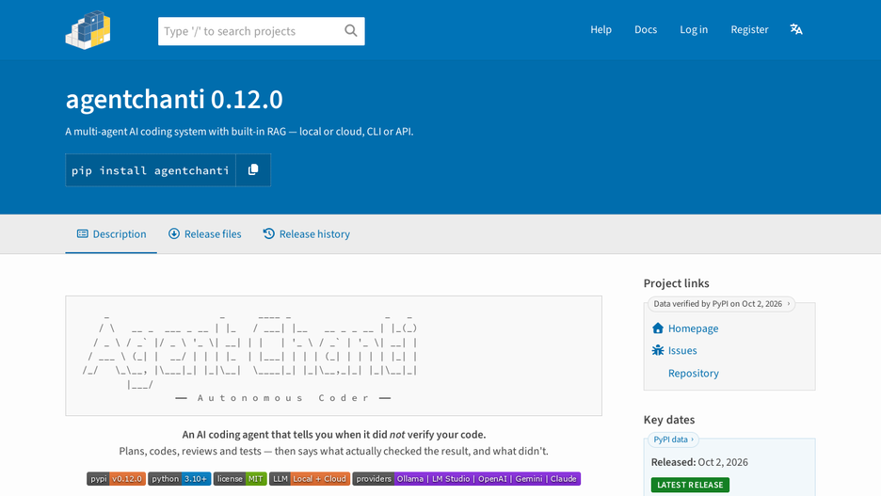
Task: Click the Homepage house icon
Action: (658, 328)
